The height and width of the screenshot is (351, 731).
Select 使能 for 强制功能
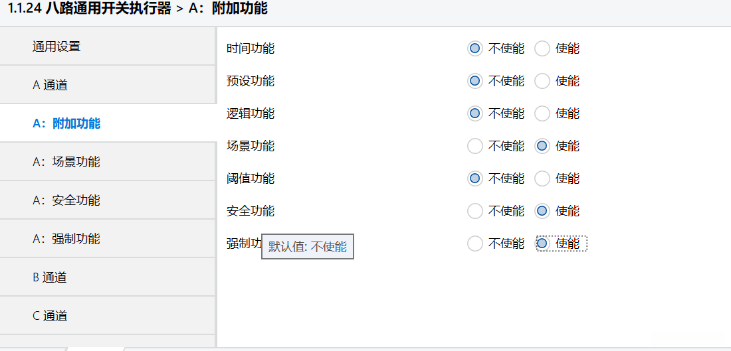542,244
